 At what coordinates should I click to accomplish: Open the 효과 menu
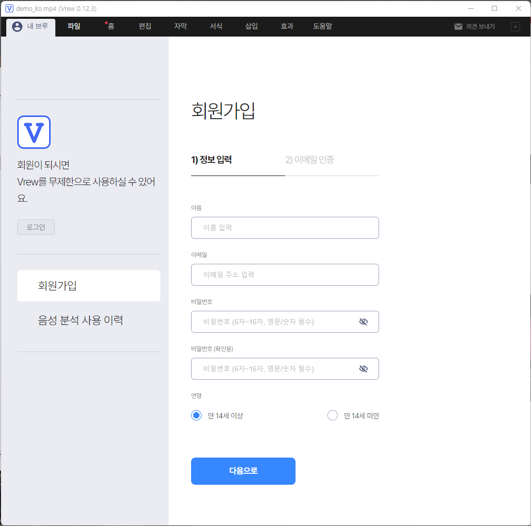click(286, 26)
